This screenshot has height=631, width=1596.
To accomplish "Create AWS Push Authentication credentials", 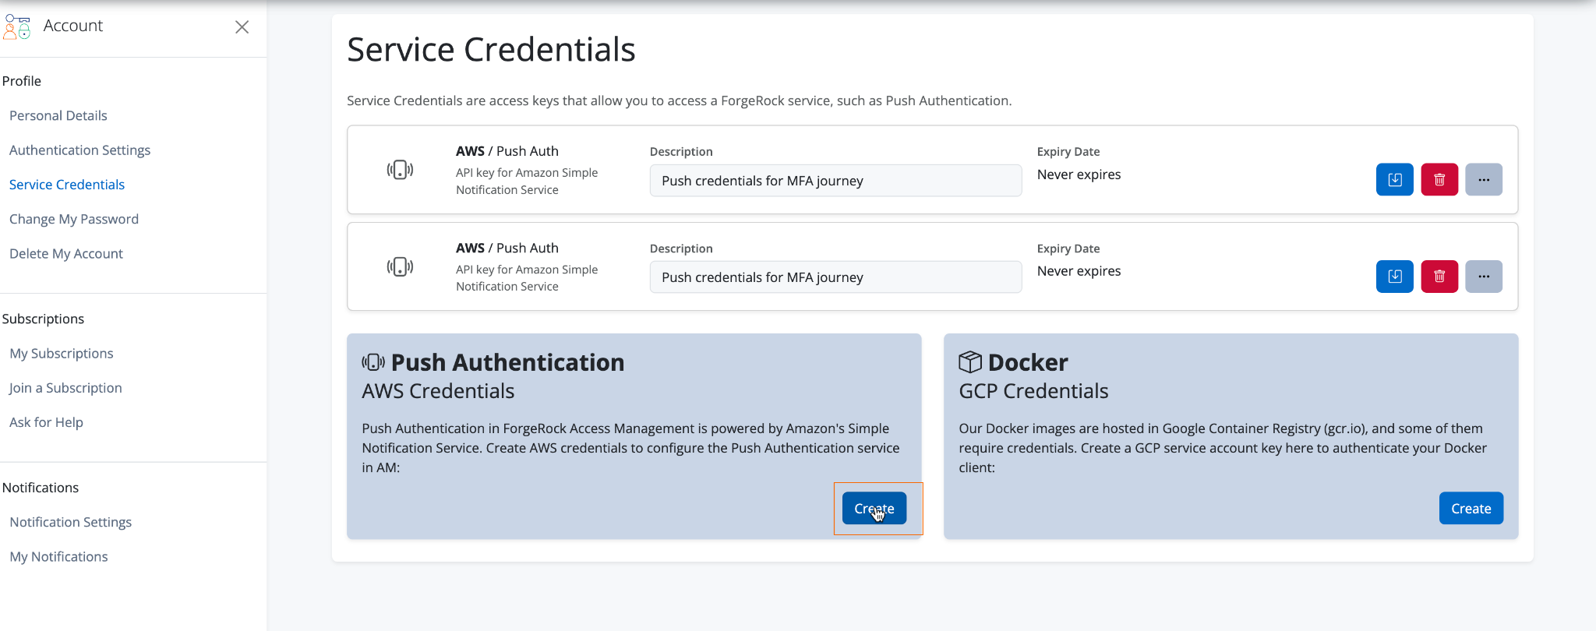I will pyautogui.click(x=874, y=509).
